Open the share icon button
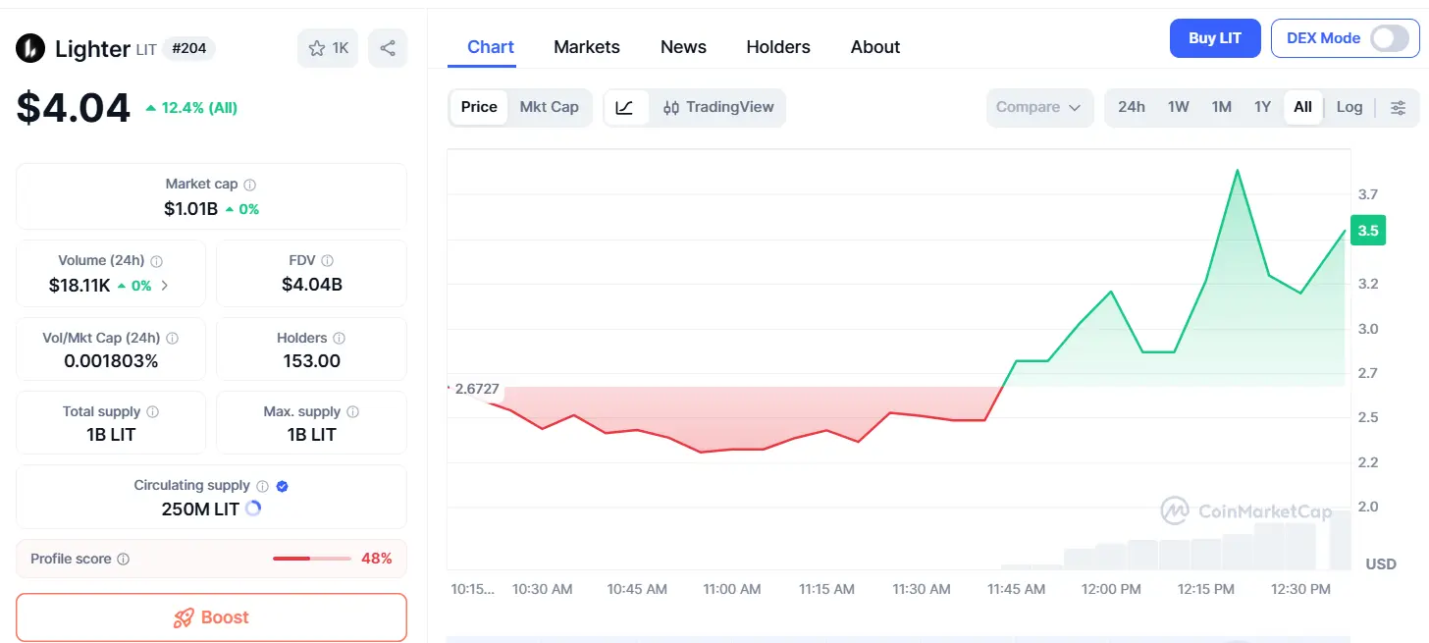The image size is (1429, 643). [x=388, y=48]
